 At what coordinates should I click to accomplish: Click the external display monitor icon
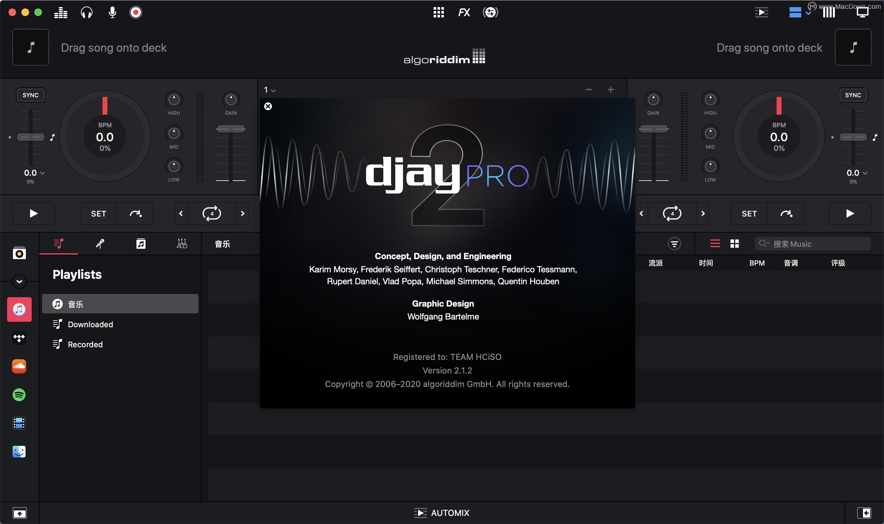(x=862, y=13)
